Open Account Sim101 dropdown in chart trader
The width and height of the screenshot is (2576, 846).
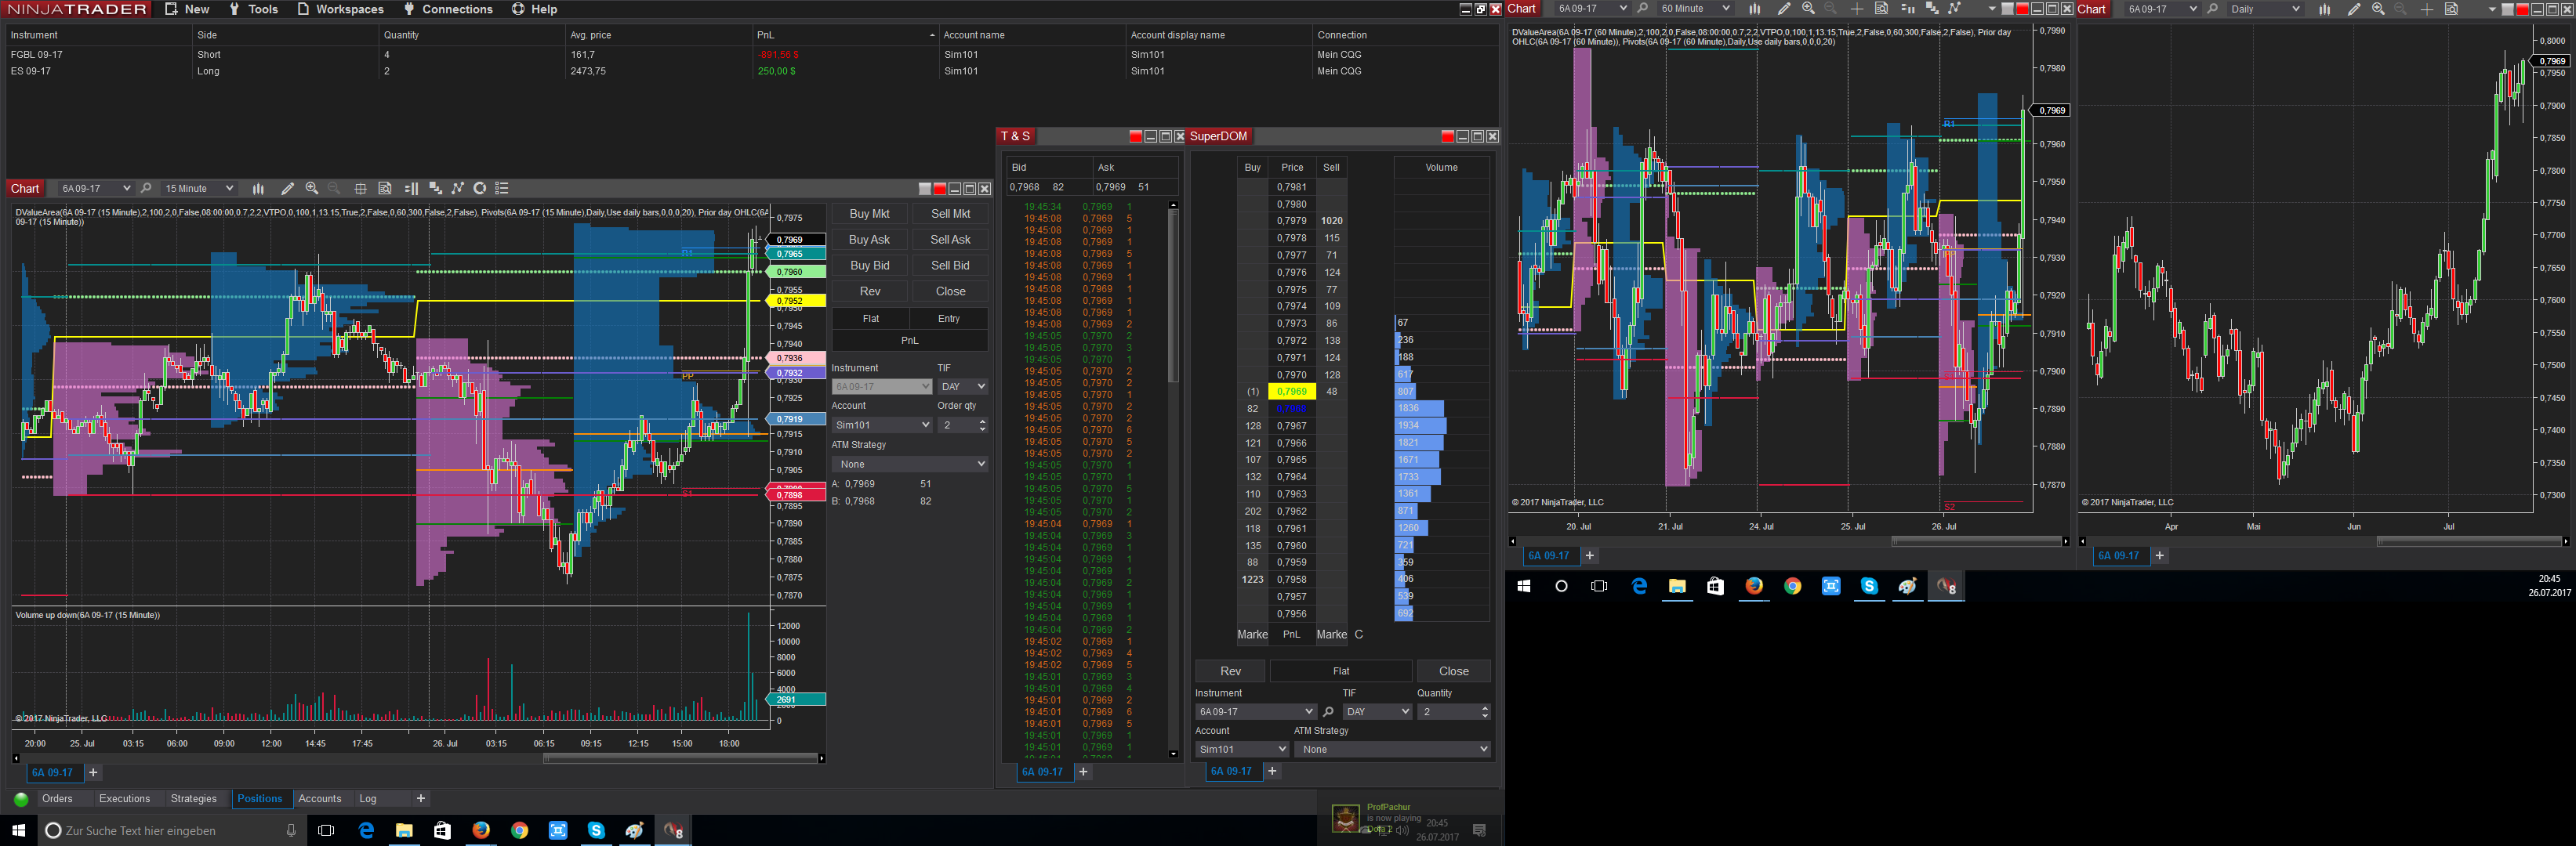tap(882, 425)
